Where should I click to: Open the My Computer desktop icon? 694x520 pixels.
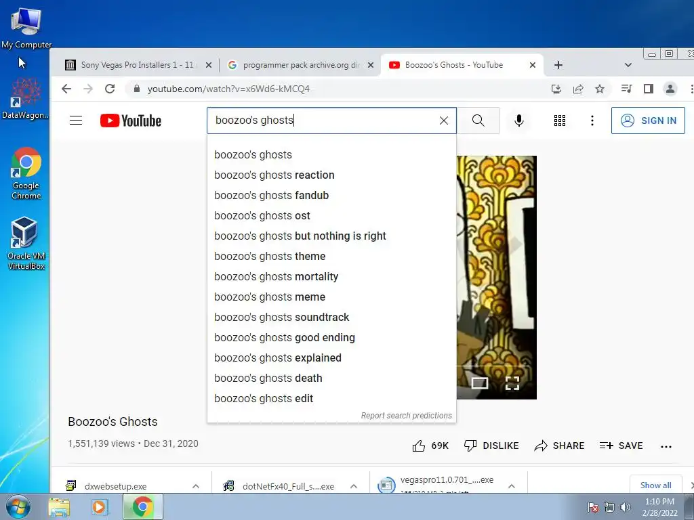[26, 28]
